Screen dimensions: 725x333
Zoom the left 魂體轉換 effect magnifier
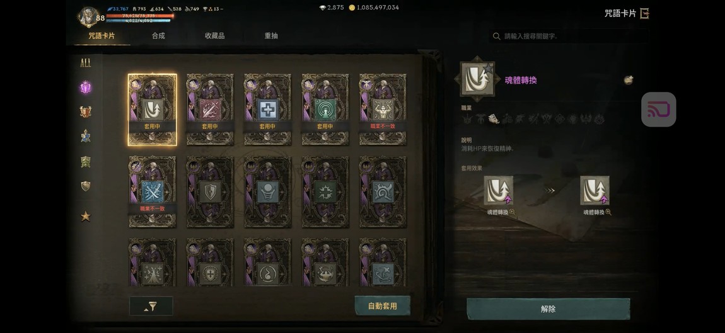(x=513, y=213)
